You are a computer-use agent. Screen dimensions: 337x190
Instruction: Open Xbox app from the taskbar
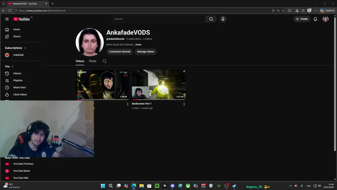[188, 186]
